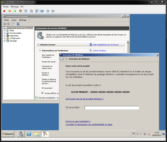This screenshot has height=142, width=167.
Task: Open PowerShell from the taskbar
Action: coord(29,134)
